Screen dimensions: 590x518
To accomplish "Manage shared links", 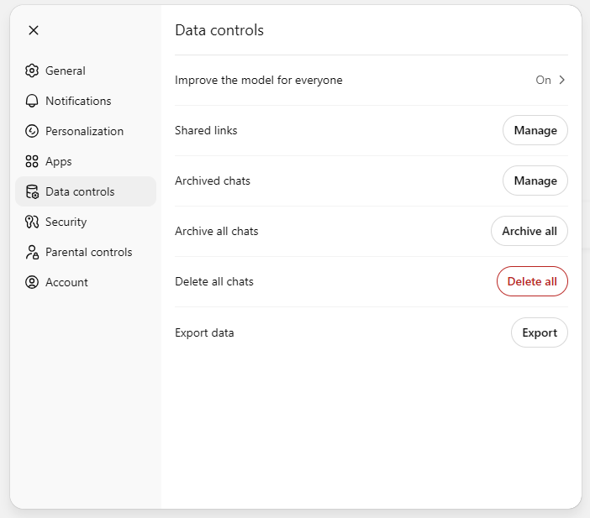I will [535, 130].
